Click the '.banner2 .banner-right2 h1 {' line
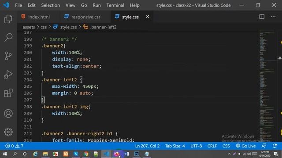 (x=80, y=133)
